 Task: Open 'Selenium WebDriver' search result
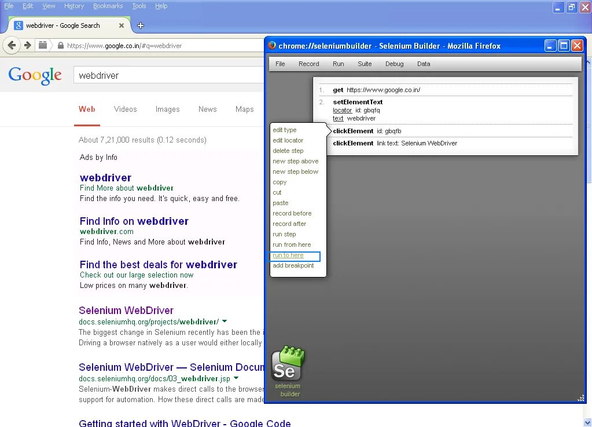click(126, 310)
